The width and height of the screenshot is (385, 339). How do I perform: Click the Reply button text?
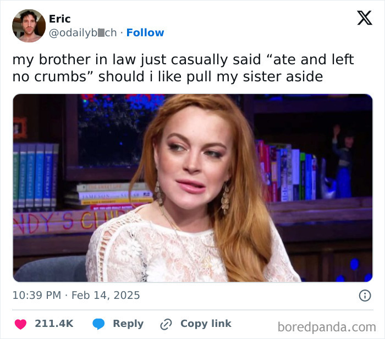coord(128,324)
